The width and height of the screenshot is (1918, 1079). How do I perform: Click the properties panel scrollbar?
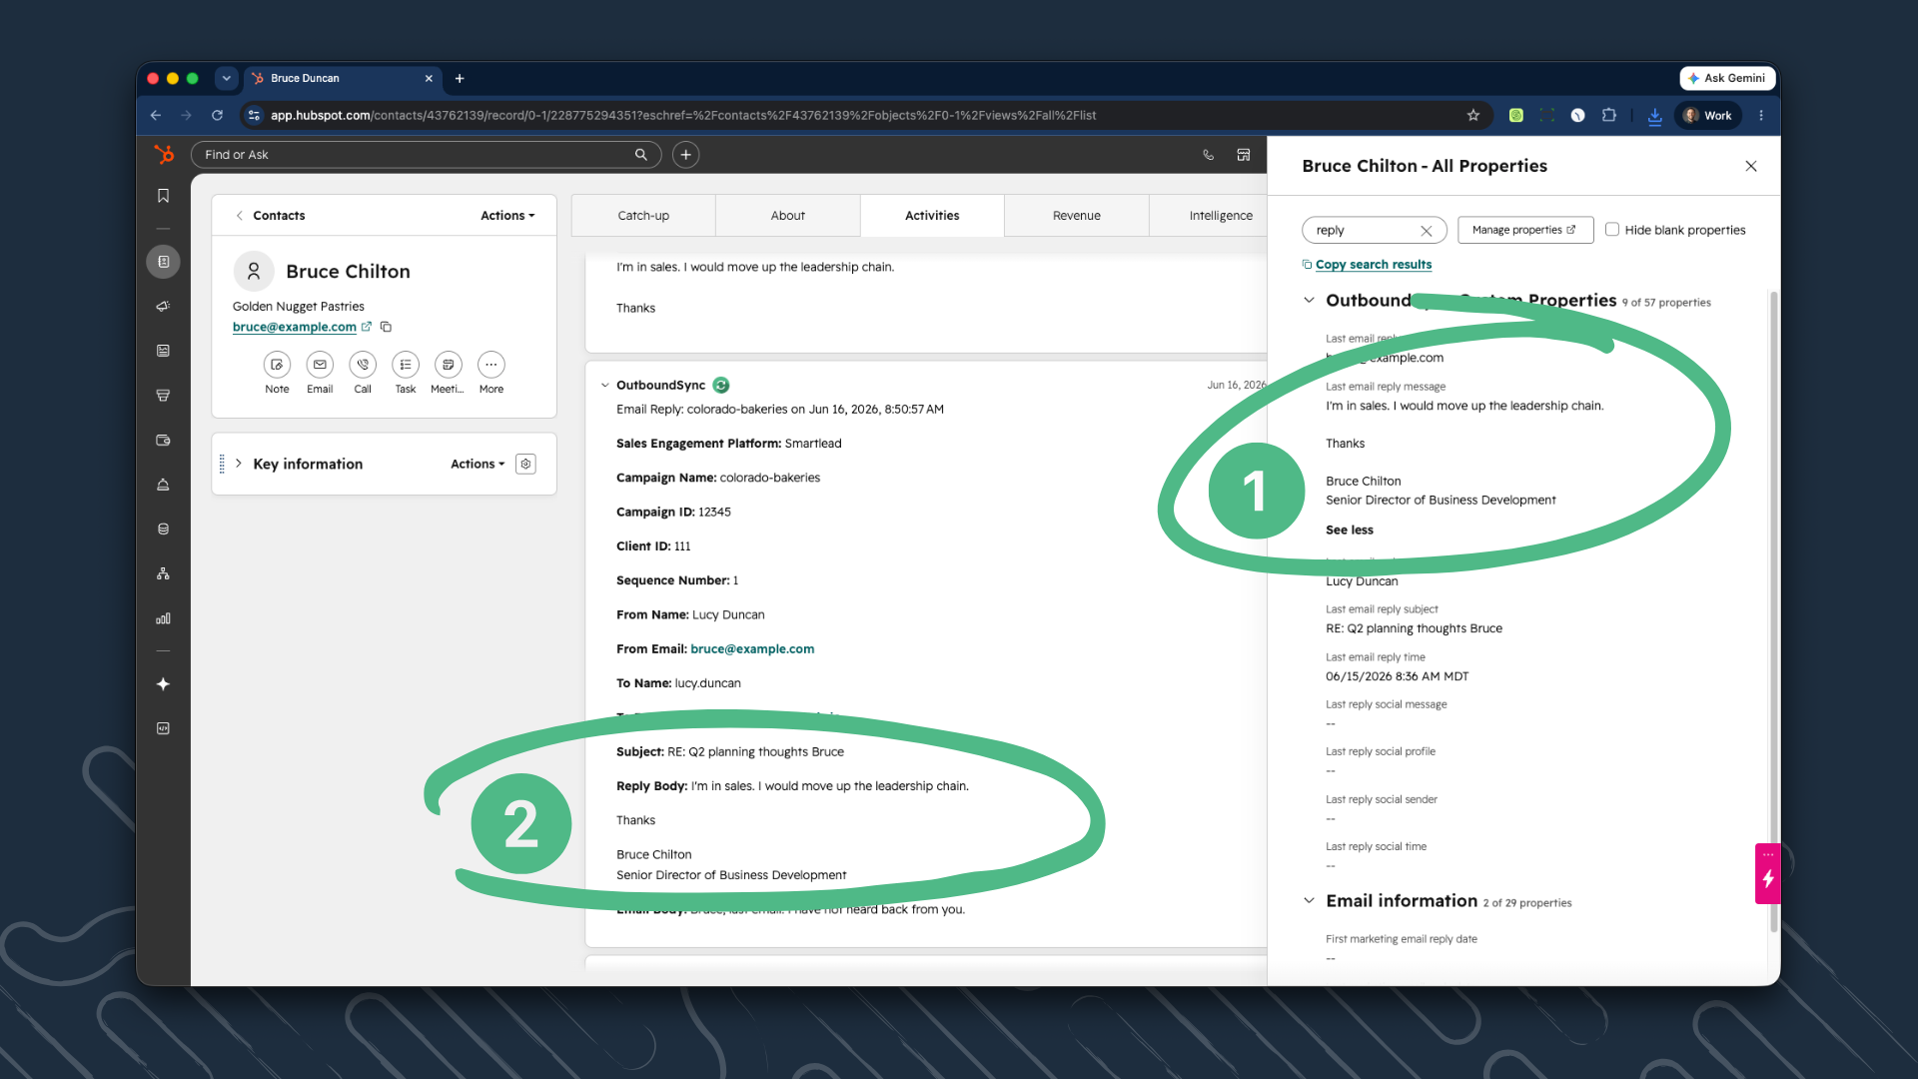click(1773, 609)
